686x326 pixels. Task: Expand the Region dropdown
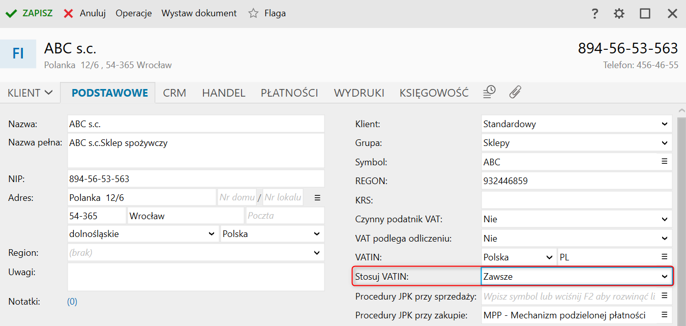[x=317, y=252]
